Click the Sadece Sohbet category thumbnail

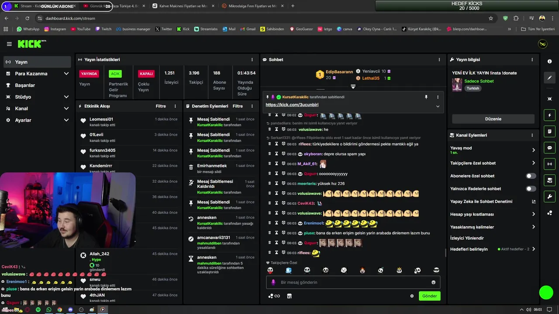click(x=457, y=85)
